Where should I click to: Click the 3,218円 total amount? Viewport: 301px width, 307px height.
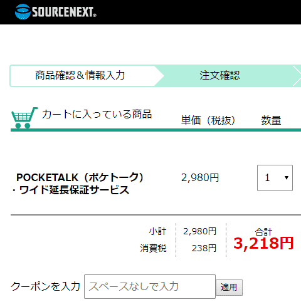[263, 243]
